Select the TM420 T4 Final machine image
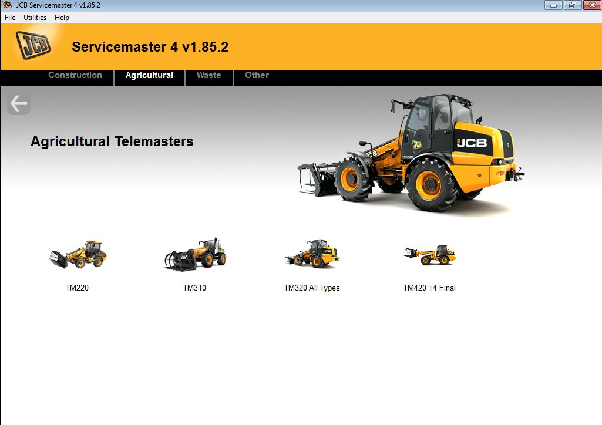Viewport: 602px width, 425px height. 429,254
